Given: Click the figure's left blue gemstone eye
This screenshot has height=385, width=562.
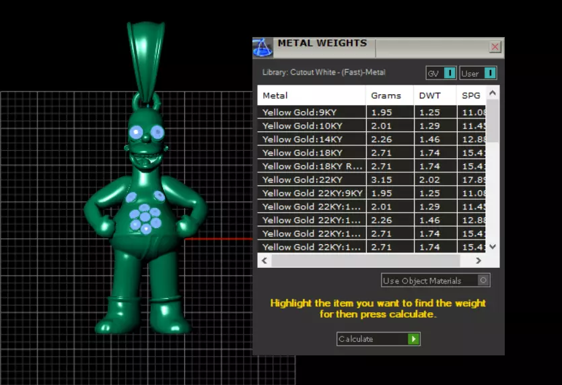Looking at the screenshot, I should 136,133.
